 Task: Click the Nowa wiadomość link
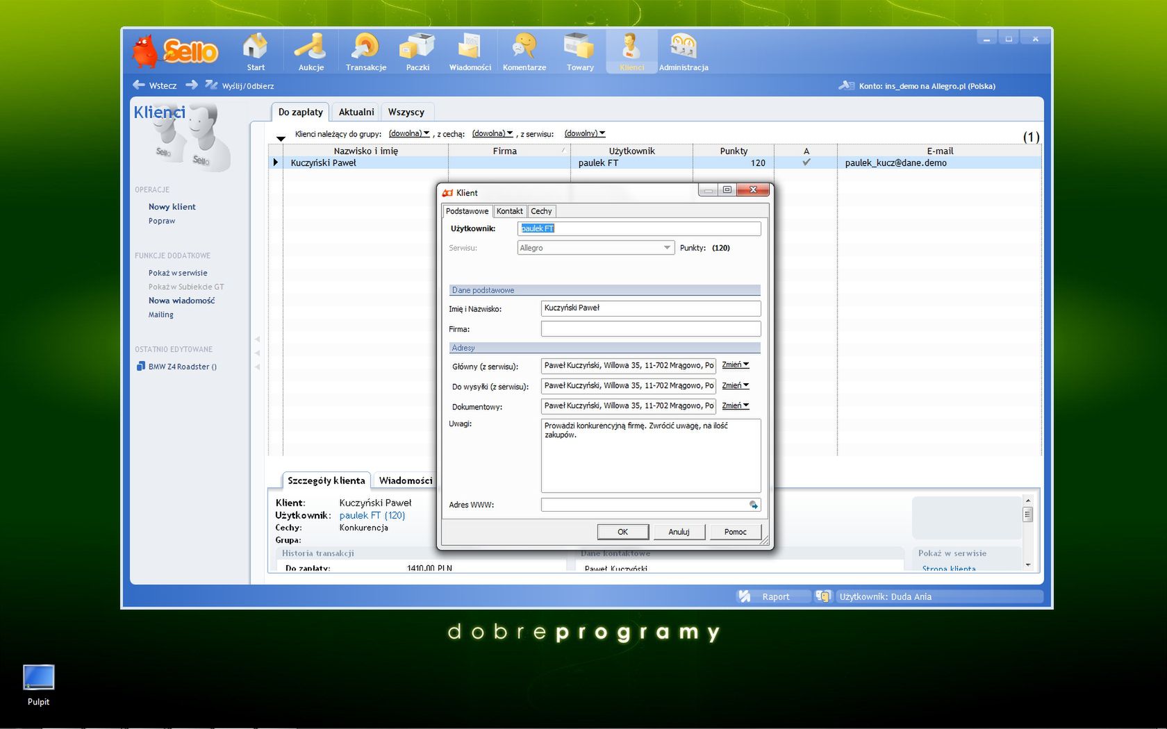181,301
